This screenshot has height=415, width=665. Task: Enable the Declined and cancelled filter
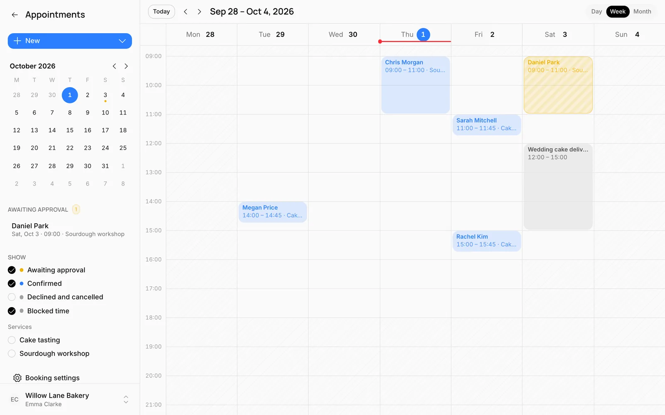12,297
